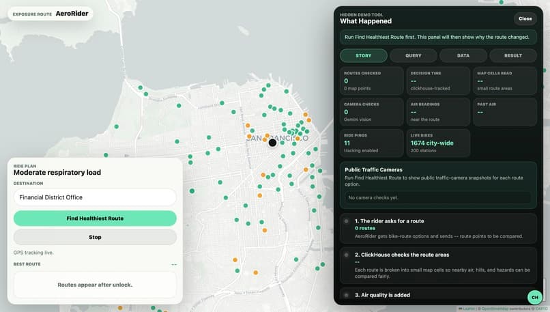The width and height of the screenshot is (550, 312).
Task: Click 'Routes appear after unlock.' box
Action: 95,285
